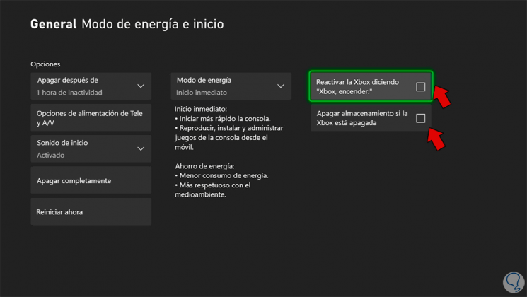Click the lower red arrow annotation
This screenshot has width=527, height=297.
[x=438, y=139]
